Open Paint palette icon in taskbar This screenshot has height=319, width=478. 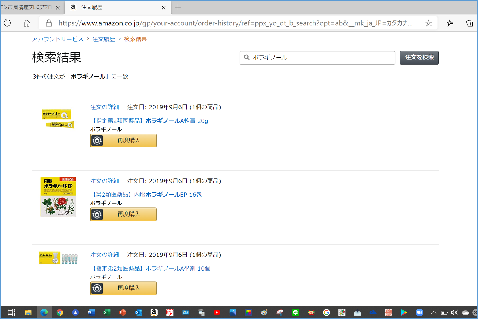click(x=264, y=312)
